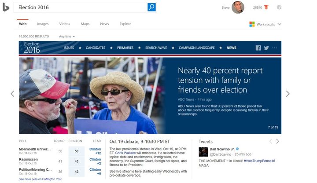
Task: Click the Clinton +6 lead
Action: (x=95, y=172)
